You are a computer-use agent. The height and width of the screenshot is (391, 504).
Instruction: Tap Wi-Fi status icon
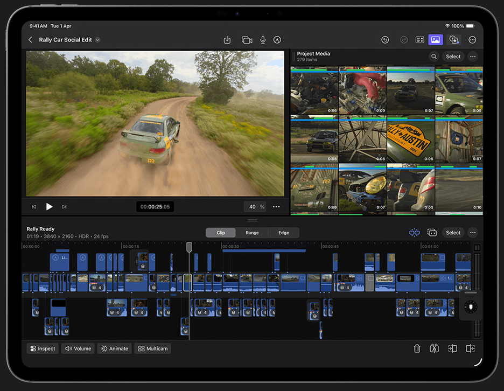click(x=447, y=26)
